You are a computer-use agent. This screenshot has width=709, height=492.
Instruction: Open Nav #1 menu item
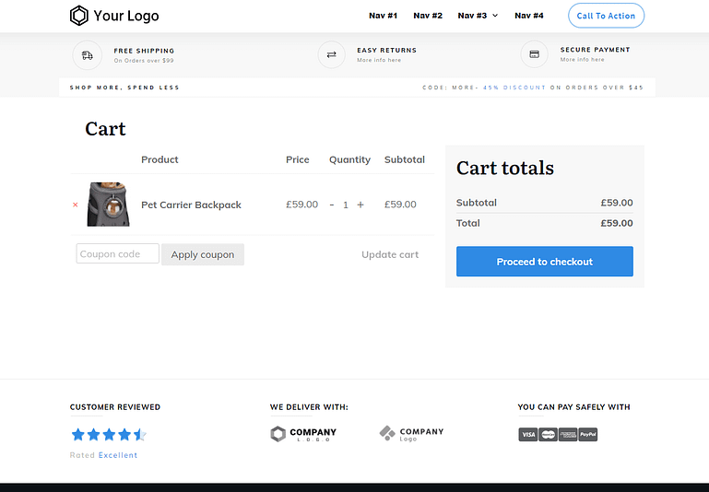[383, 16]
